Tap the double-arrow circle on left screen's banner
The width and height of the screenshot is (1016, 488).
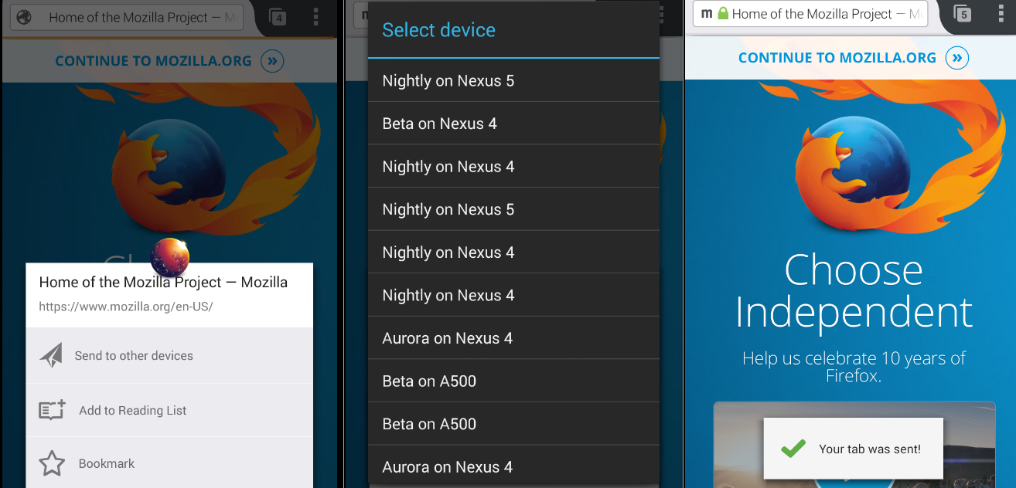[272, 60]
